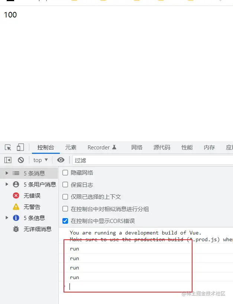Expand the 5 条消息 group arrow

coord(7,173)
